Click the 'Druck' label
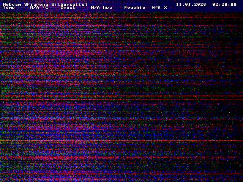Image resolution: width=243 pixels, height=182 pixels. point(68,8)
